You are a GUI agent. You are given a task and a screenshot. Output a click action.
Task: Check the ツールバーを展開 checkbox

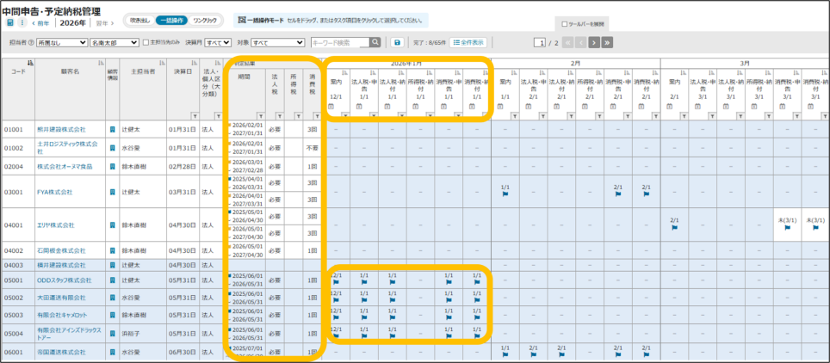click(x=563, y=25)
